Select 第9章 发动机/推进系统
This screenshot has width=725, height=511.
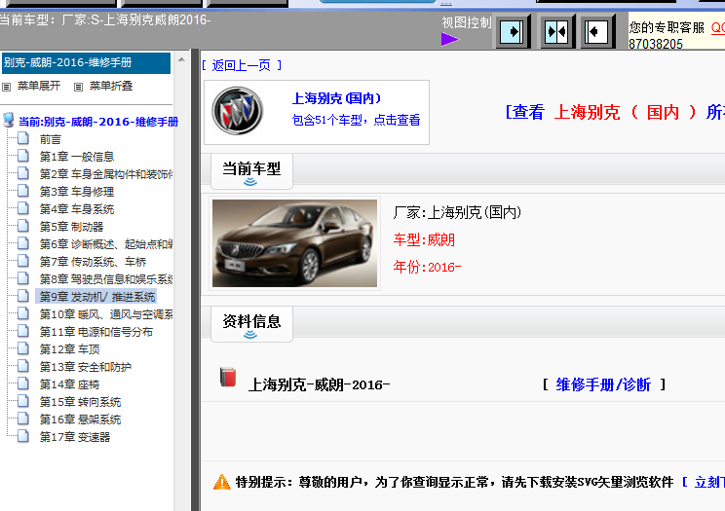96,297
